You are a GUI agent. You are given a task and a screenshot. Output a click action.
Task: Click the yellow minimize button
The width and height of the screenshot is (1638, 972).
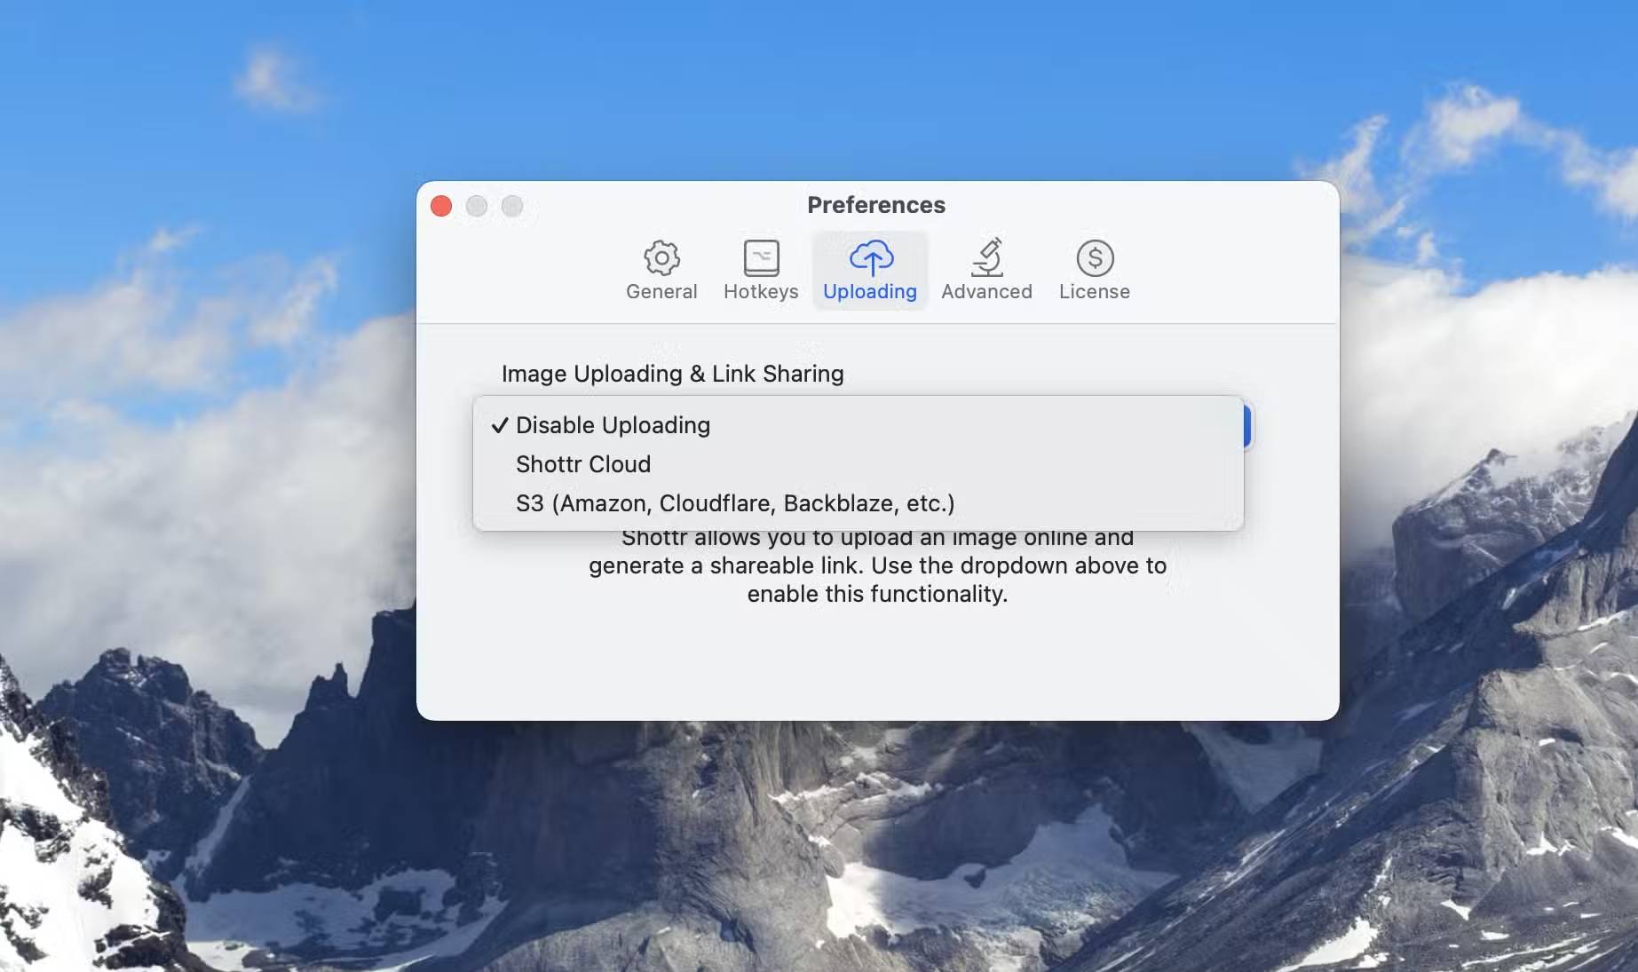(477, 205)
